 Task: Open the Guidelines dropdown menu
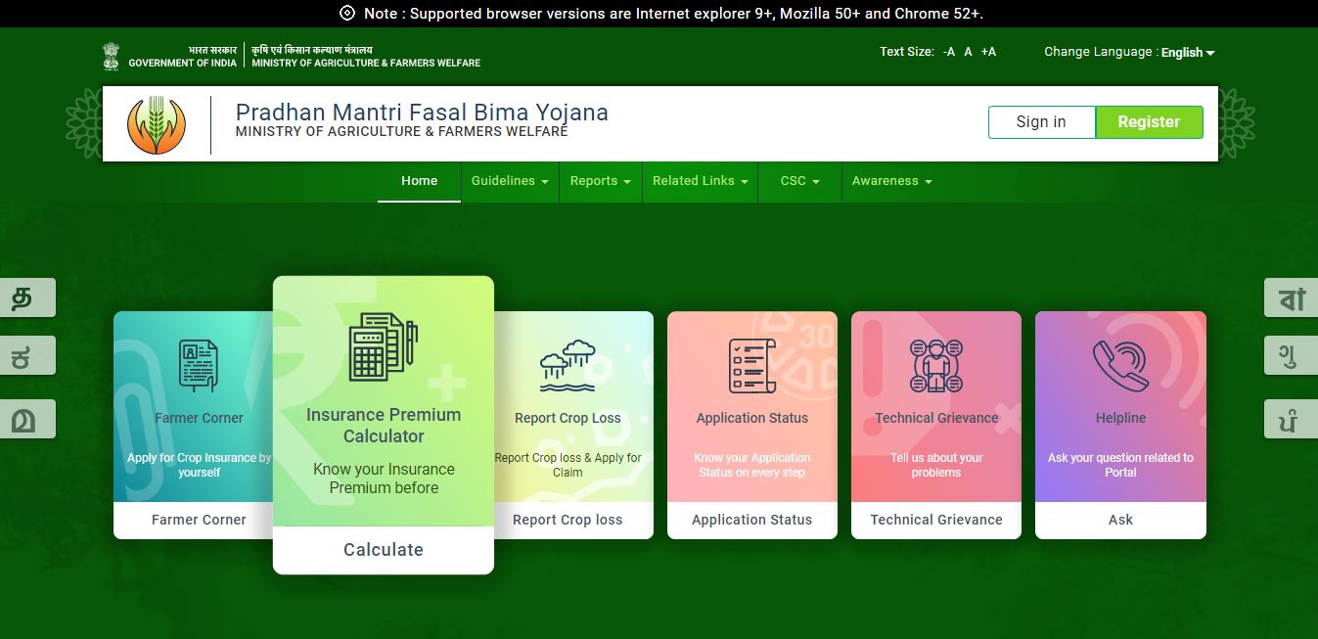coord(509,181)
